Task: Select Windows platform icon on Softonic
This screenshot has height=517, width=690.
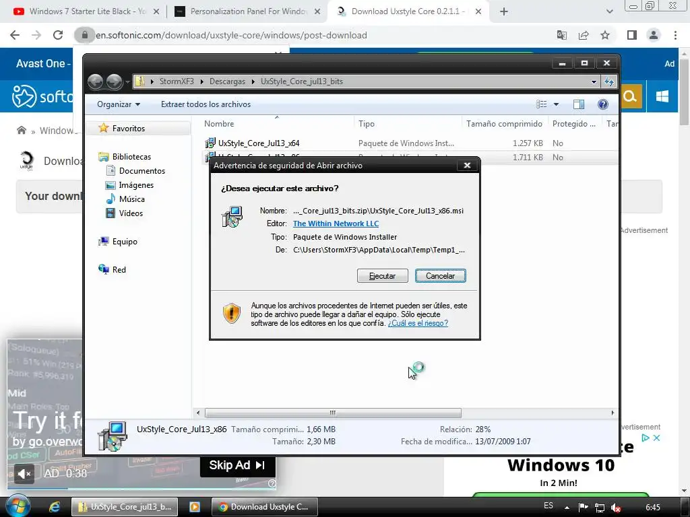Action: coord(662,96)
